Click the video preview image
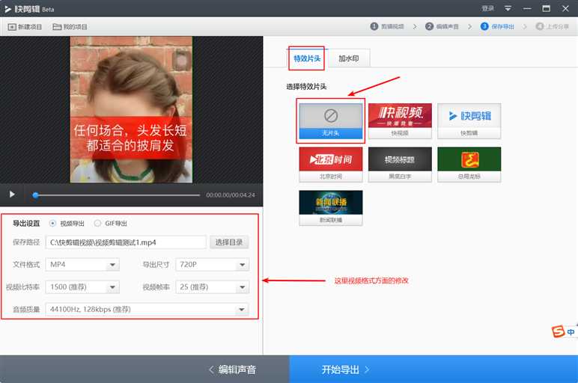This screenshot has height=383, width=578. point(131,109)
